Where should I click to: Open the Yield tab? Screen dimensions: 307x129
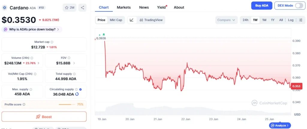pos(161,7)
